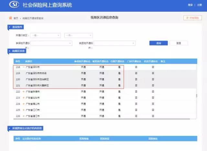Collapse the 广东省深圳市 row
Viewport: 207px width, 151px height.
click(24, 67)
